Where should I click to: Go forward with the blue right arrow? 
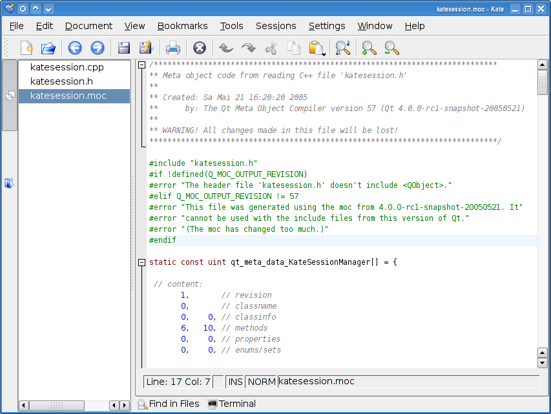[x=98, y=48]
